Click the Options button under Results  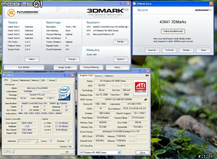click(x=121, y=59)
